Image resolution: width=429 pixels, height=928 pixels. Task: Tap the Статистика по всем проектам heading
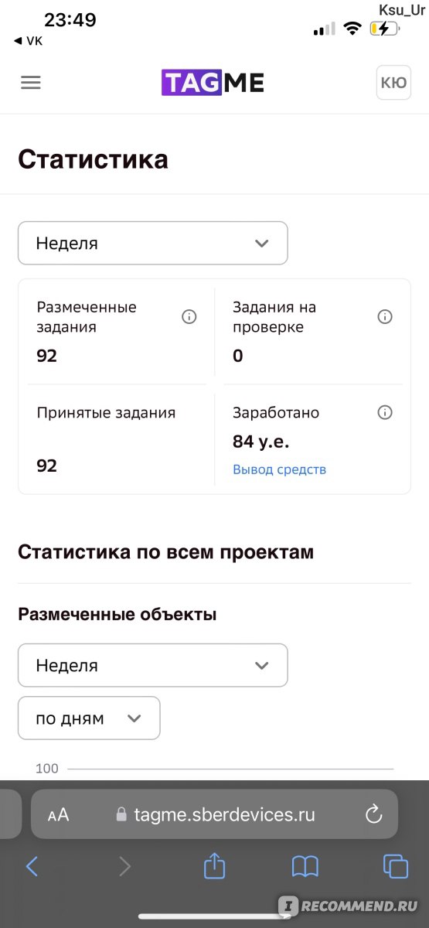(x=166, y=552)
